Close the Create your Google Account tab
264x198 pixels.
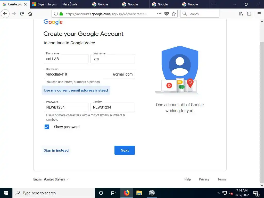[25, 4]
